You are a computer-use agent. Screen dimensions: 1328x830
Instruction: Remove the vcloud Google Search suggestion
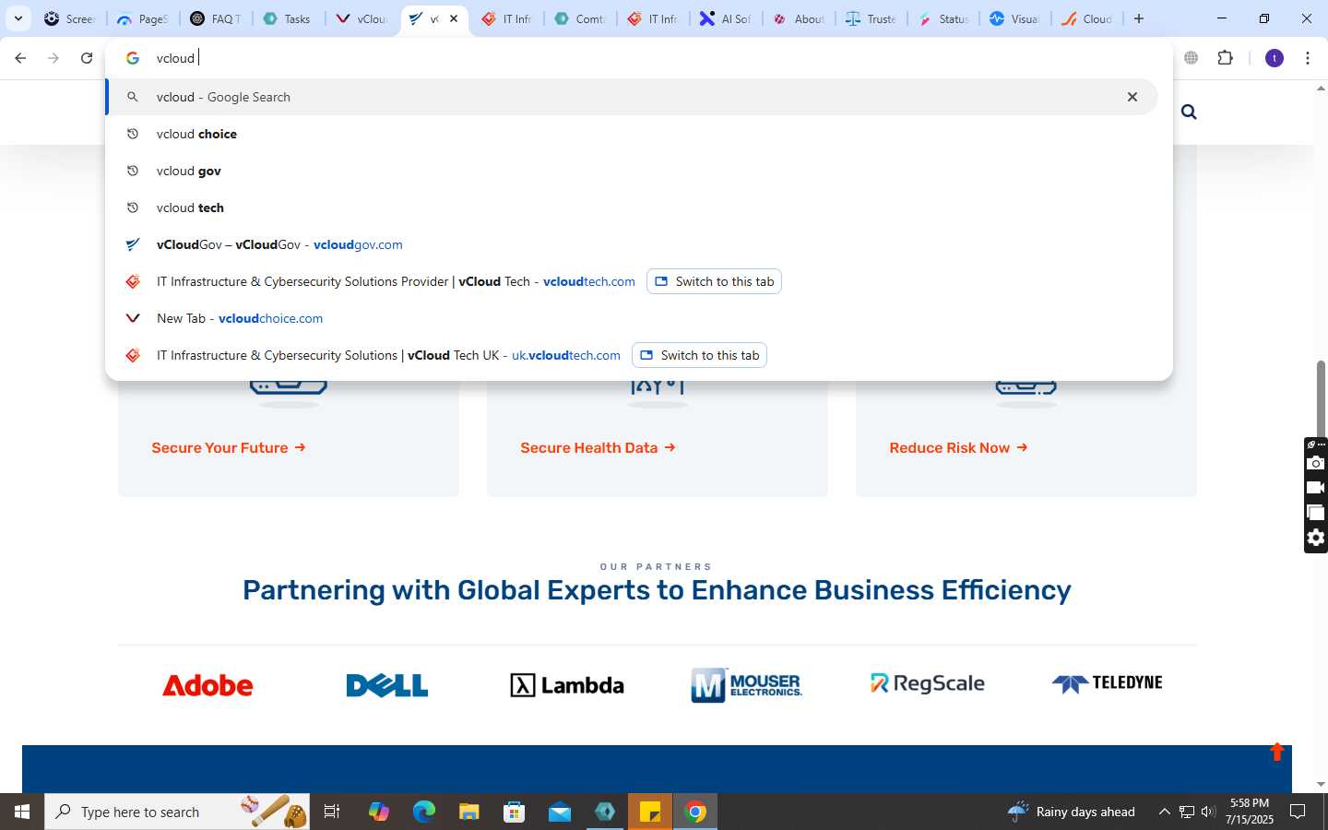click(1132, 97)
